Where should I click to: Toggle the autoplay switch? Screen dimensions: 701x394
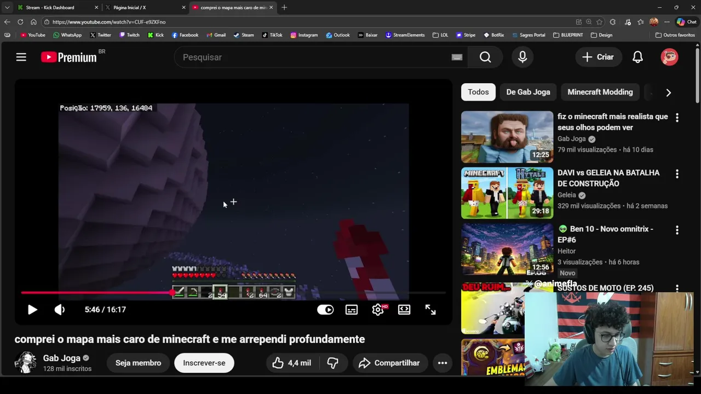(325, 310)
